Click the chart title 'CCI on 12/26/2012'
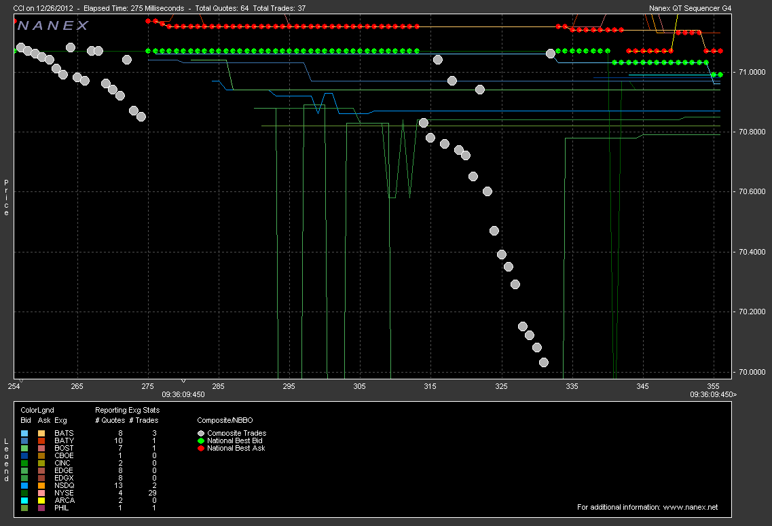Viewport: 772px width, 526px height. tap(43, 8)
